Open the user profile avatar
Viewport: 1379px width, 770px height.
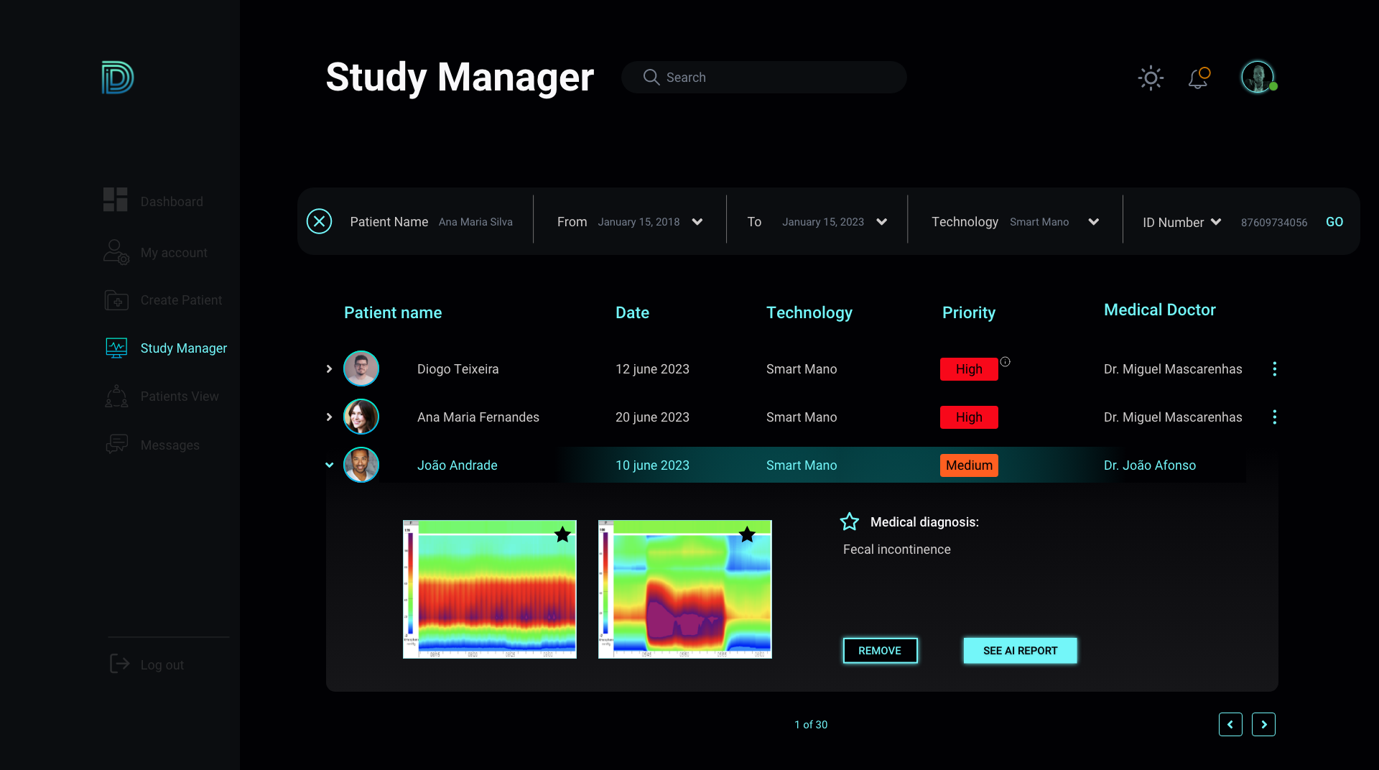[1258, 77]
